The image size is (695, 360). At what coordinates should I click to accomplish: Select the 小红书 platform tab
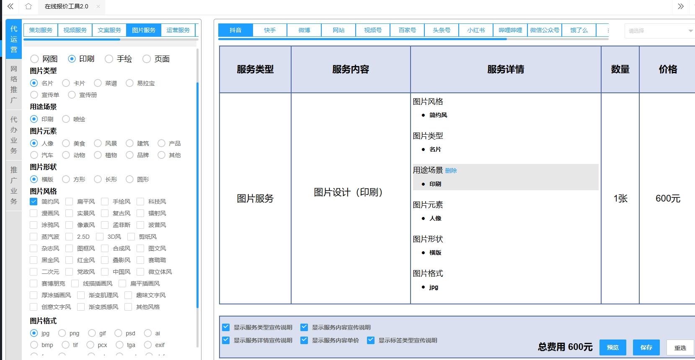point(476,30)
